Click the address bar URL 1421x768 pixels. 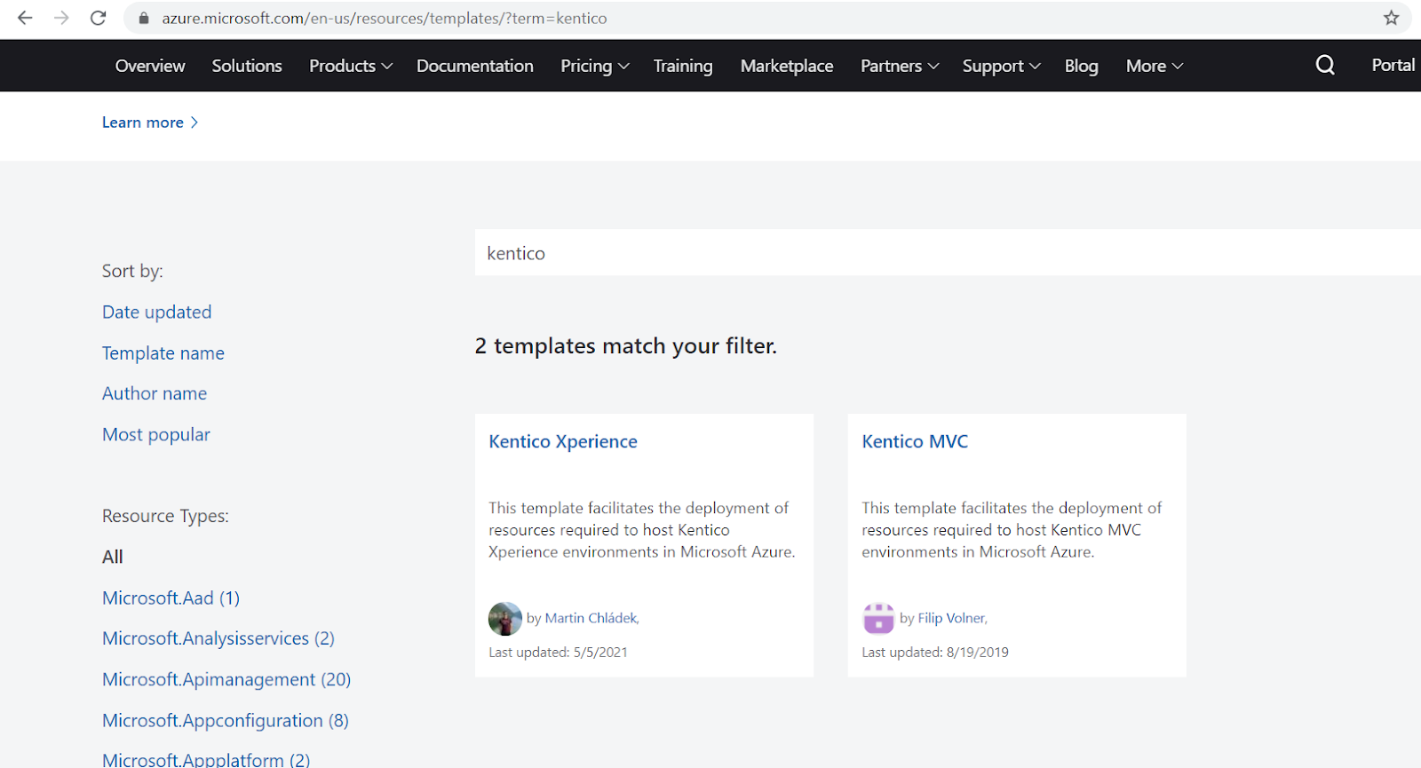click(385, 19)
